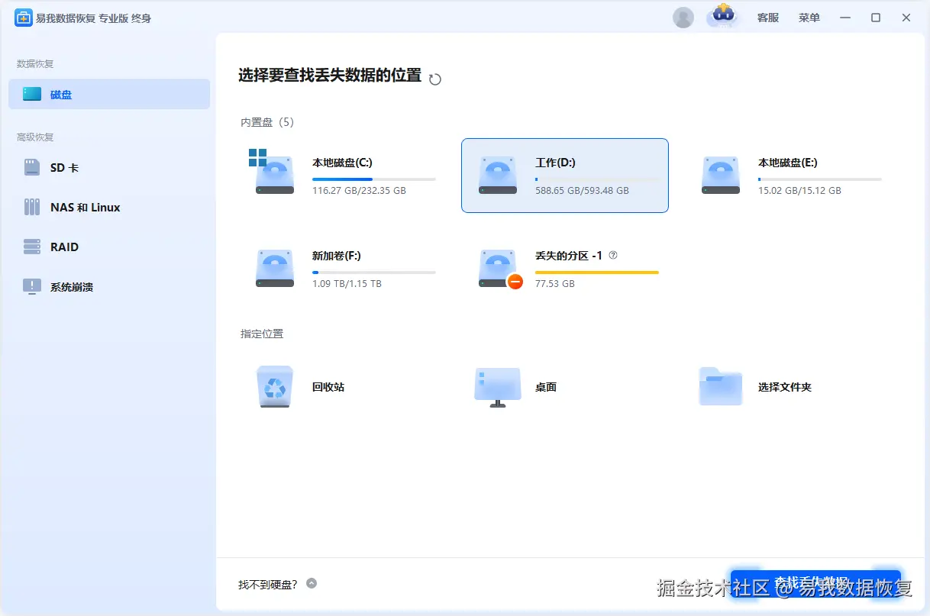
Task: Click the F: drive usage bar
Action: [373, 273]
